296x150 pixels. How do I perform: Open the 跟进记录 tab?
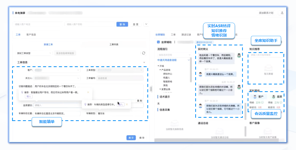click(x=186, y=35)
